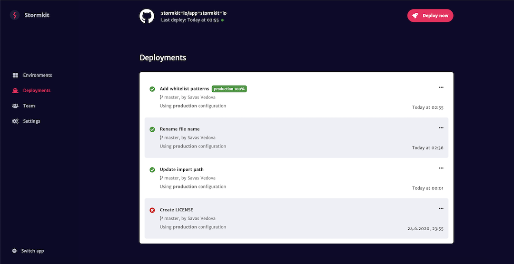Click the Deployments ship icon in sidebar
The width and height of the screenshot is (514, 264).
pos(15,90)
